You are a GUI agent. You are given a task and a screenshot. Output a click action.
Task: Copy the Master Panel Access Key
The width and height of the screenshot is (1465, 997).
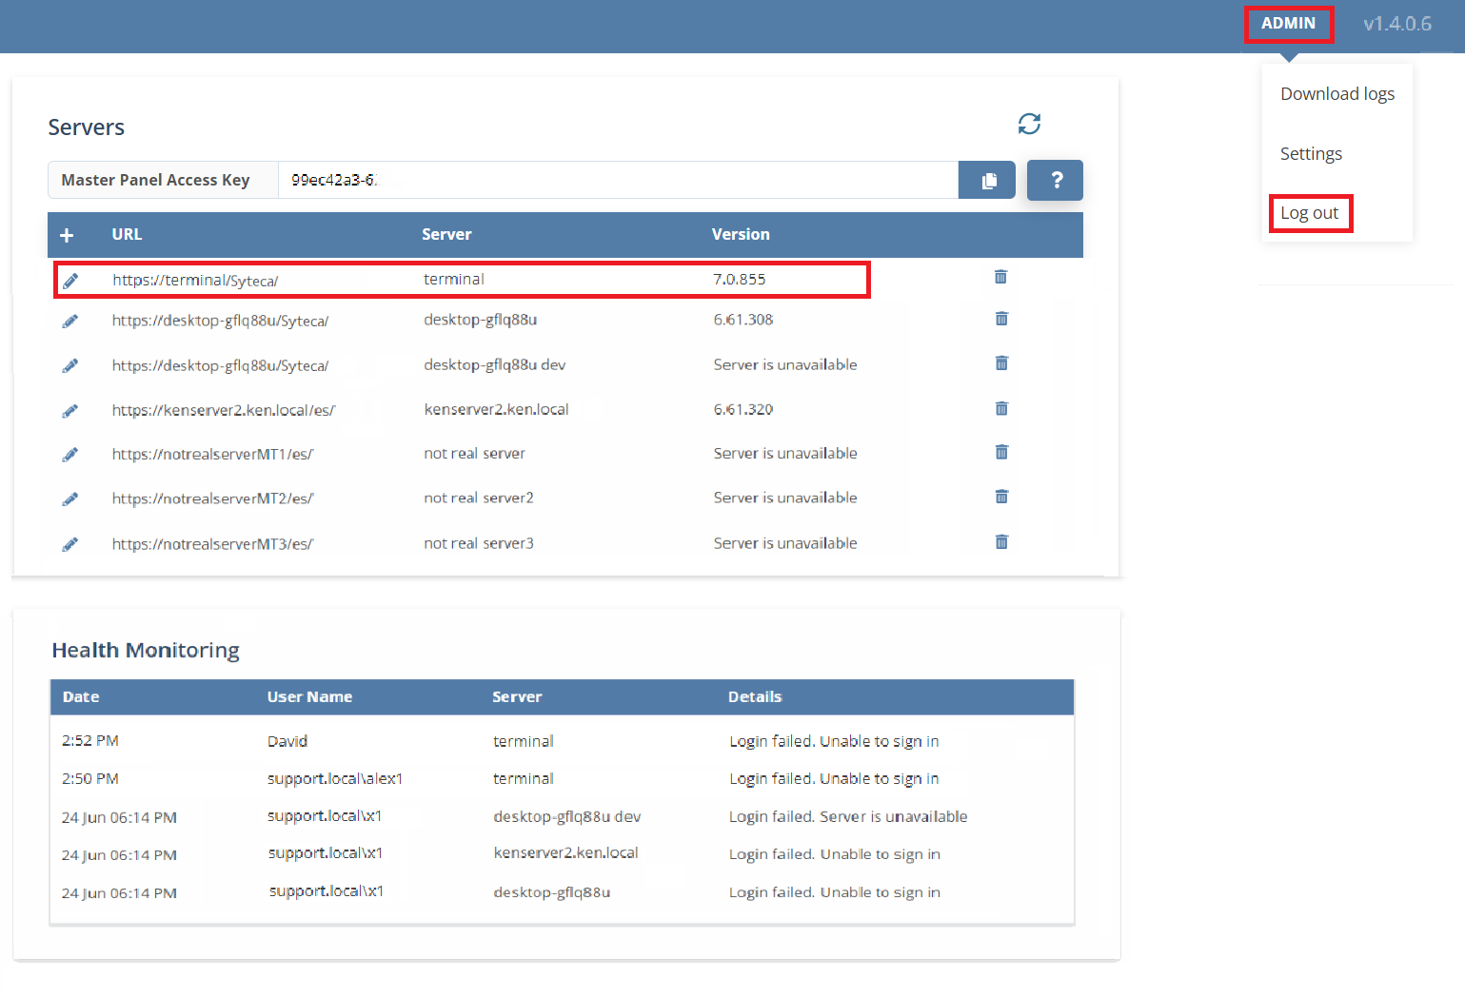point(988,180)
